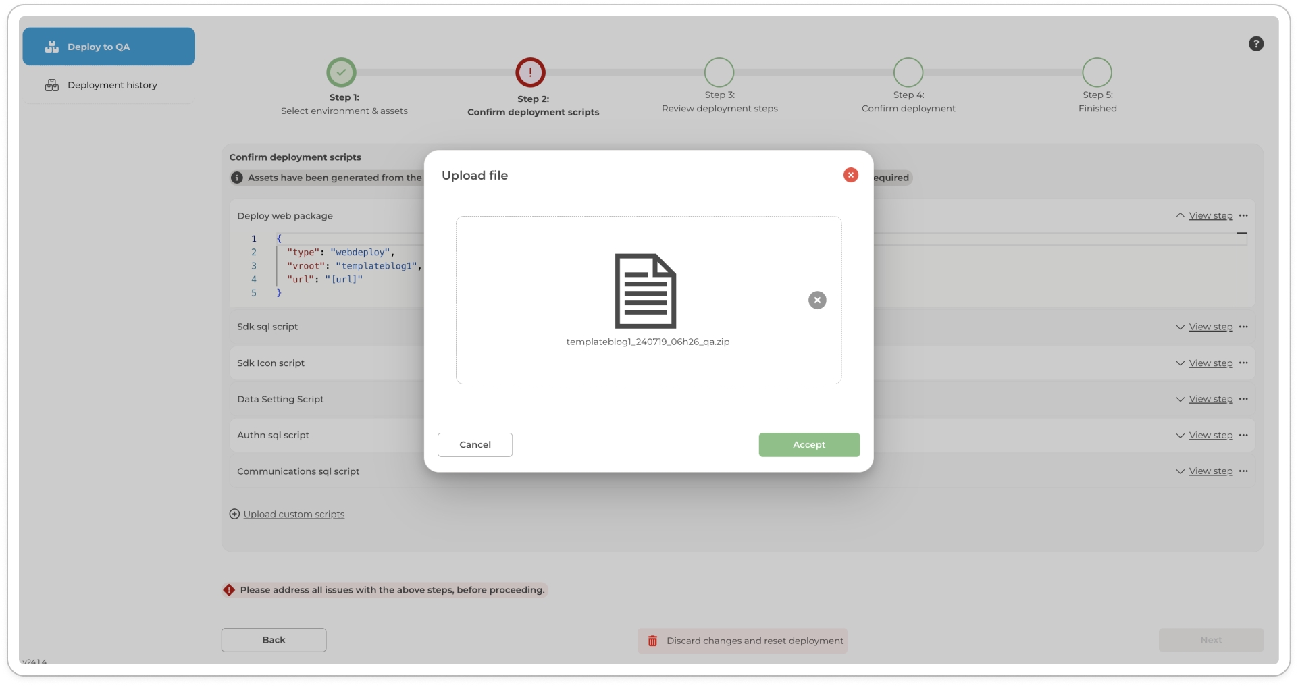
Task: Click the uploaded file document icon
Action: (x=645, y=291)
